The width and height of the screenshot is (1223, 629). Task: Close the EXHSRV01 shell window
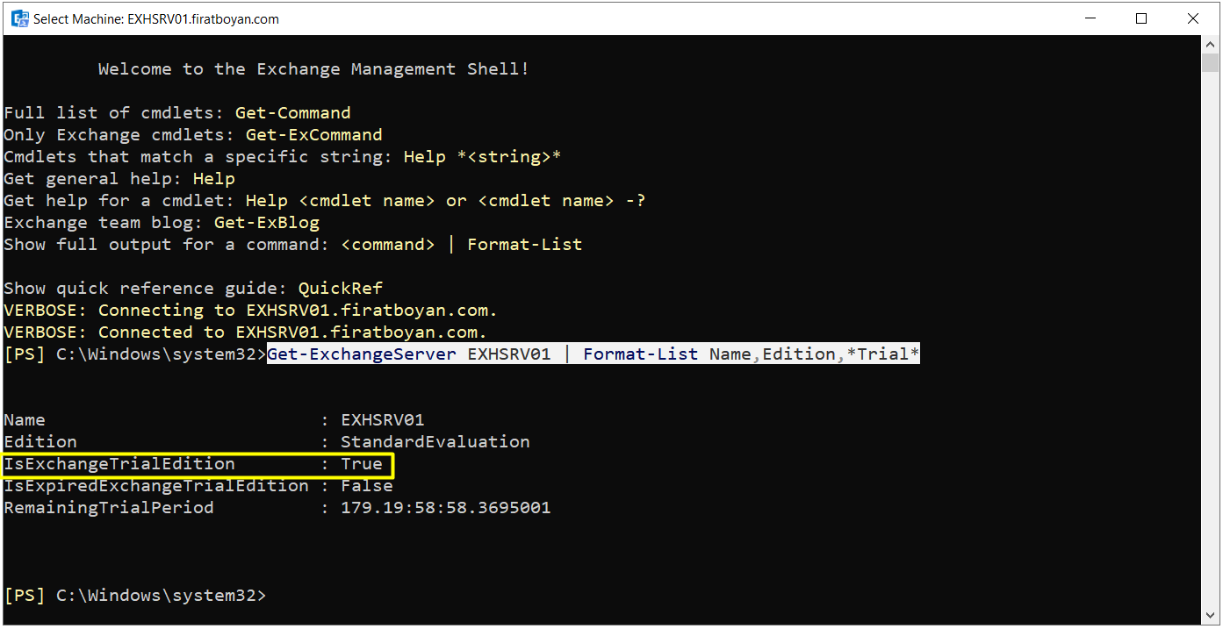pos(1192,18)
